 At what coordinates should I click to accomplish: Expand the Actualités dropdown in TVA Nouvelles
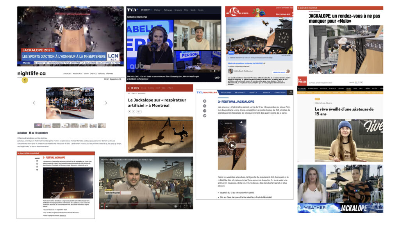pyautogui.click(x=227, y=93)
